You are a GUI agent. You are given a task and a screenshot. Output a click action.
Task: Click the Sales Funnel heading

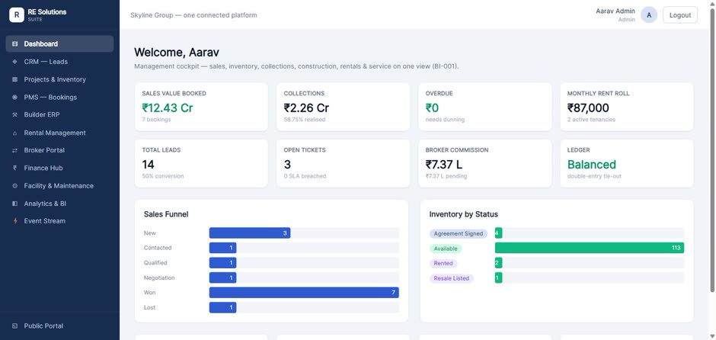coord(166,214)
